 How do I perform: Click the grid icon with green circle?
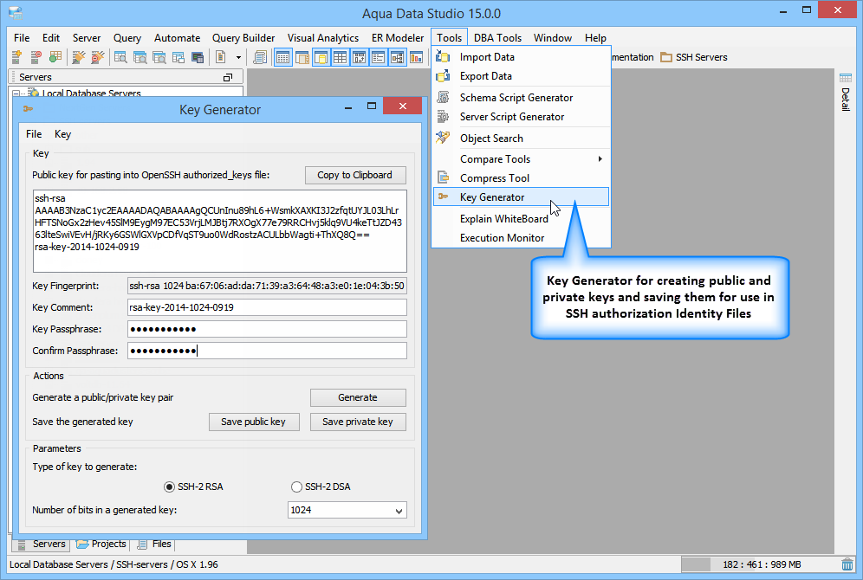point(55,56)
